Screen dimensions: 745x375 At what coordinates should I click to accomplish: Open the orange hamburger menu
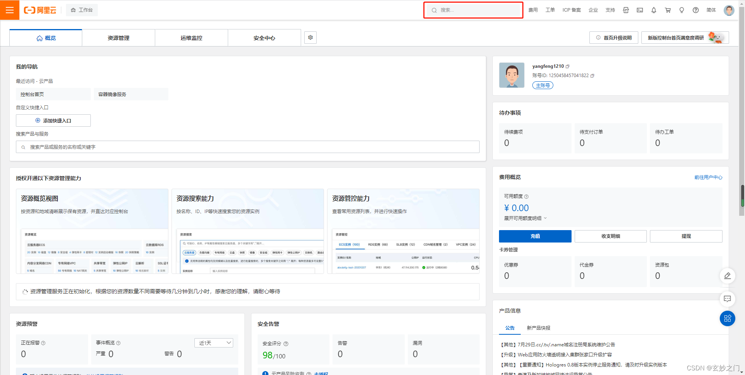(x=10, y=10)
